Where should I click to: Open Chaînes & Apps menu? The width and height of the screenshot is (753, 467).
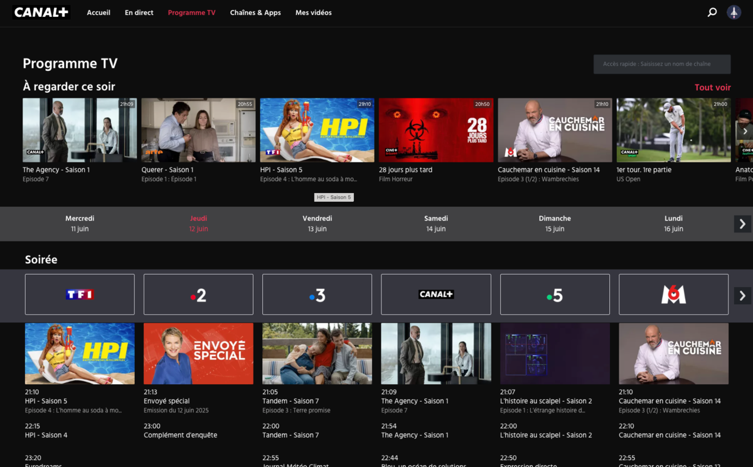pyautogui.click(x=255, y=13)
